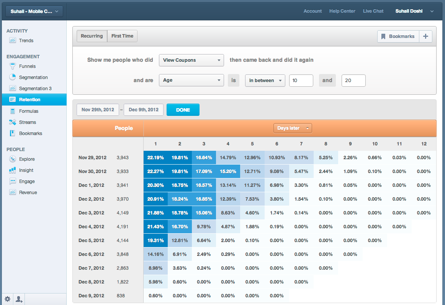Expand the Age property dropdown
The image size is (445, 305).
191,80
